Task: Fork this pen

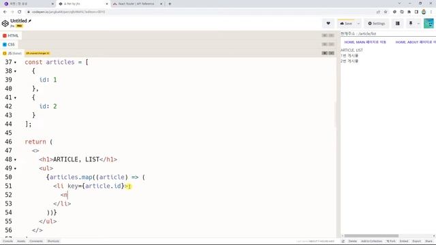Action: (391, 241)
